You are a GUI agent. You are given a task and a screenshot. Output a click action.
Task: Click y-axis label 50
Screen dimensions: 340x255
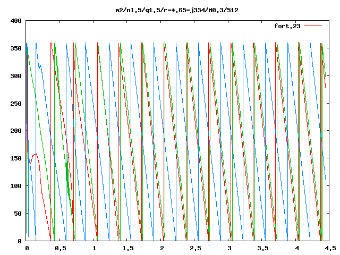click(x=18, y=214)
